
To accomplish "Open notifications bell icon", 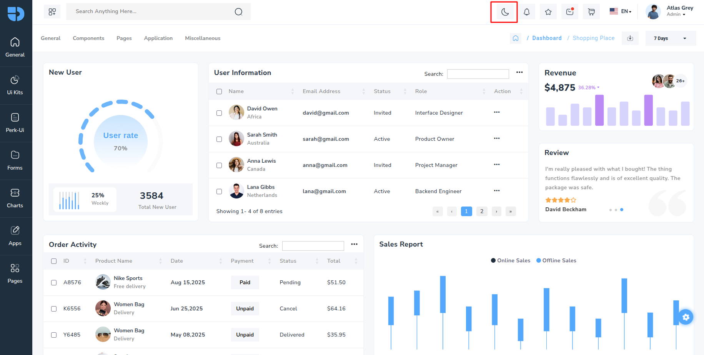I will (526, 12).
